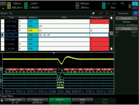Click the double-chevron up lister icon
This screenshot has width=139, height=105.
click(107, 13)
